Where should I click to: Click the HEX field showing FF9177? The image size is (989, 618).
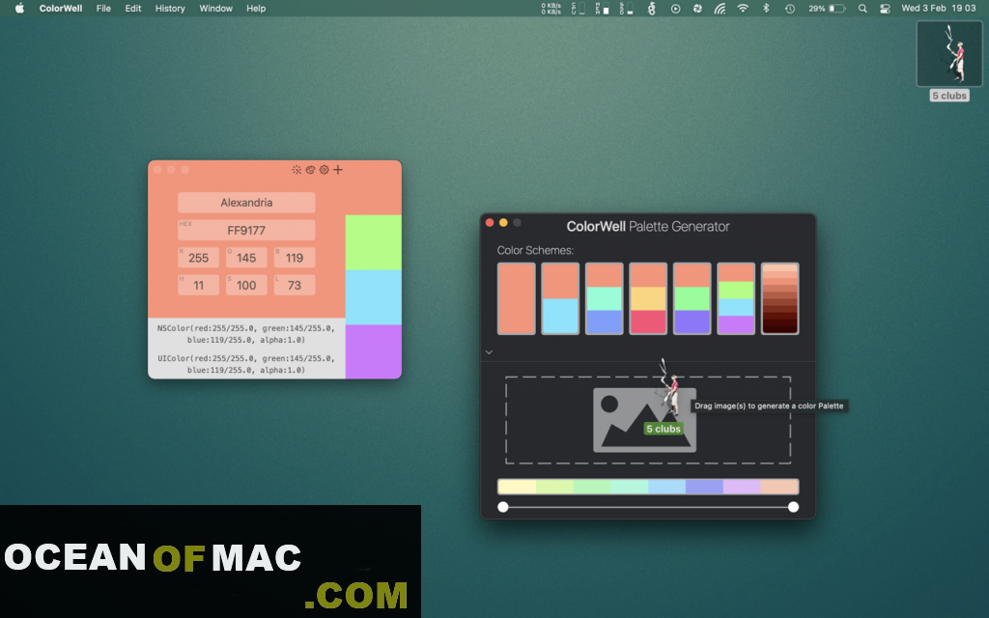point(246,230)
